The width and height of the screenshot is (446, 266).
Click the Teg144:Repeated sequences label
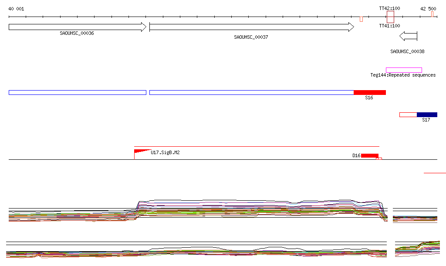(x=403, y=75)
